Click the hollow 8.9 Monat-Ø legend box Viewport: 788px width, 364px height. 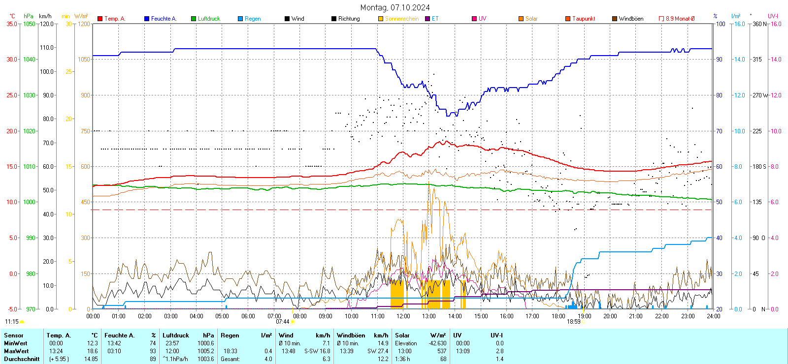661,19
